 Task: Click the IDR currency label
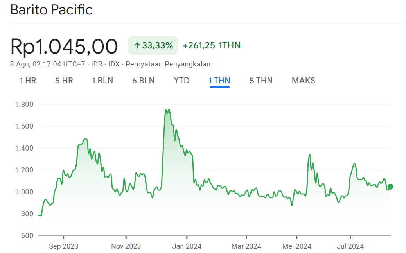(x=97, y=64)
